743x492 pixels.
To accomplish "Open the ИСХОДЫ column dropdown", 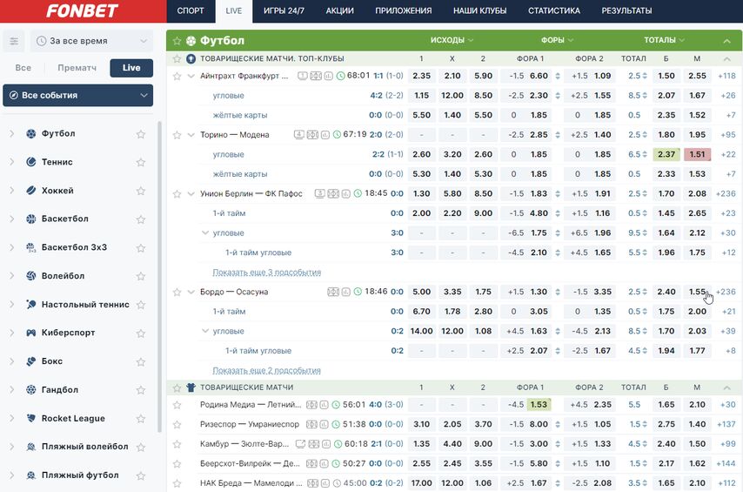I will point(452,40).
